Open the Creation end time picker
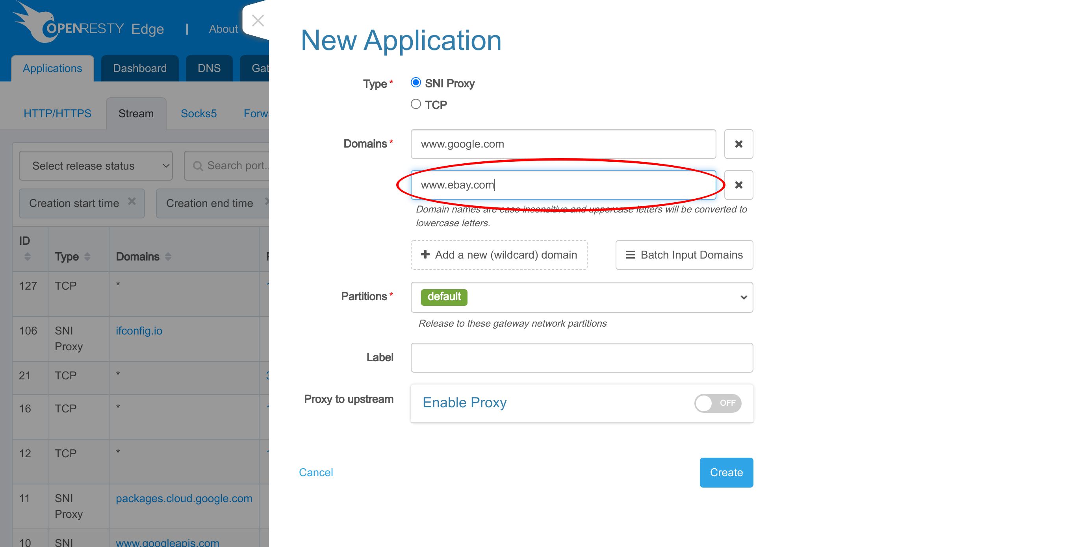This screenshot has width=1076, height=547. click(x=212, y=203)
